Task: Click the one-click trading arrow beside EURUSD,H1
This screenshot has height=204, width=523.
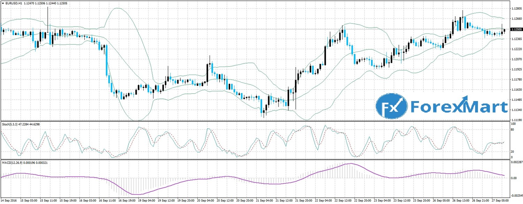Action: pyautogui.click(x=3, y=3)
